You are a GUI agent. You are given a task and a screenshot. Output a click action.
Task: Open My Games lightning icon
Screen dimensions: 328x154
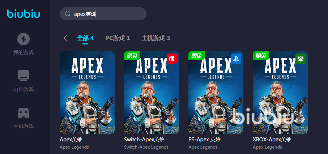click(24, 39)
